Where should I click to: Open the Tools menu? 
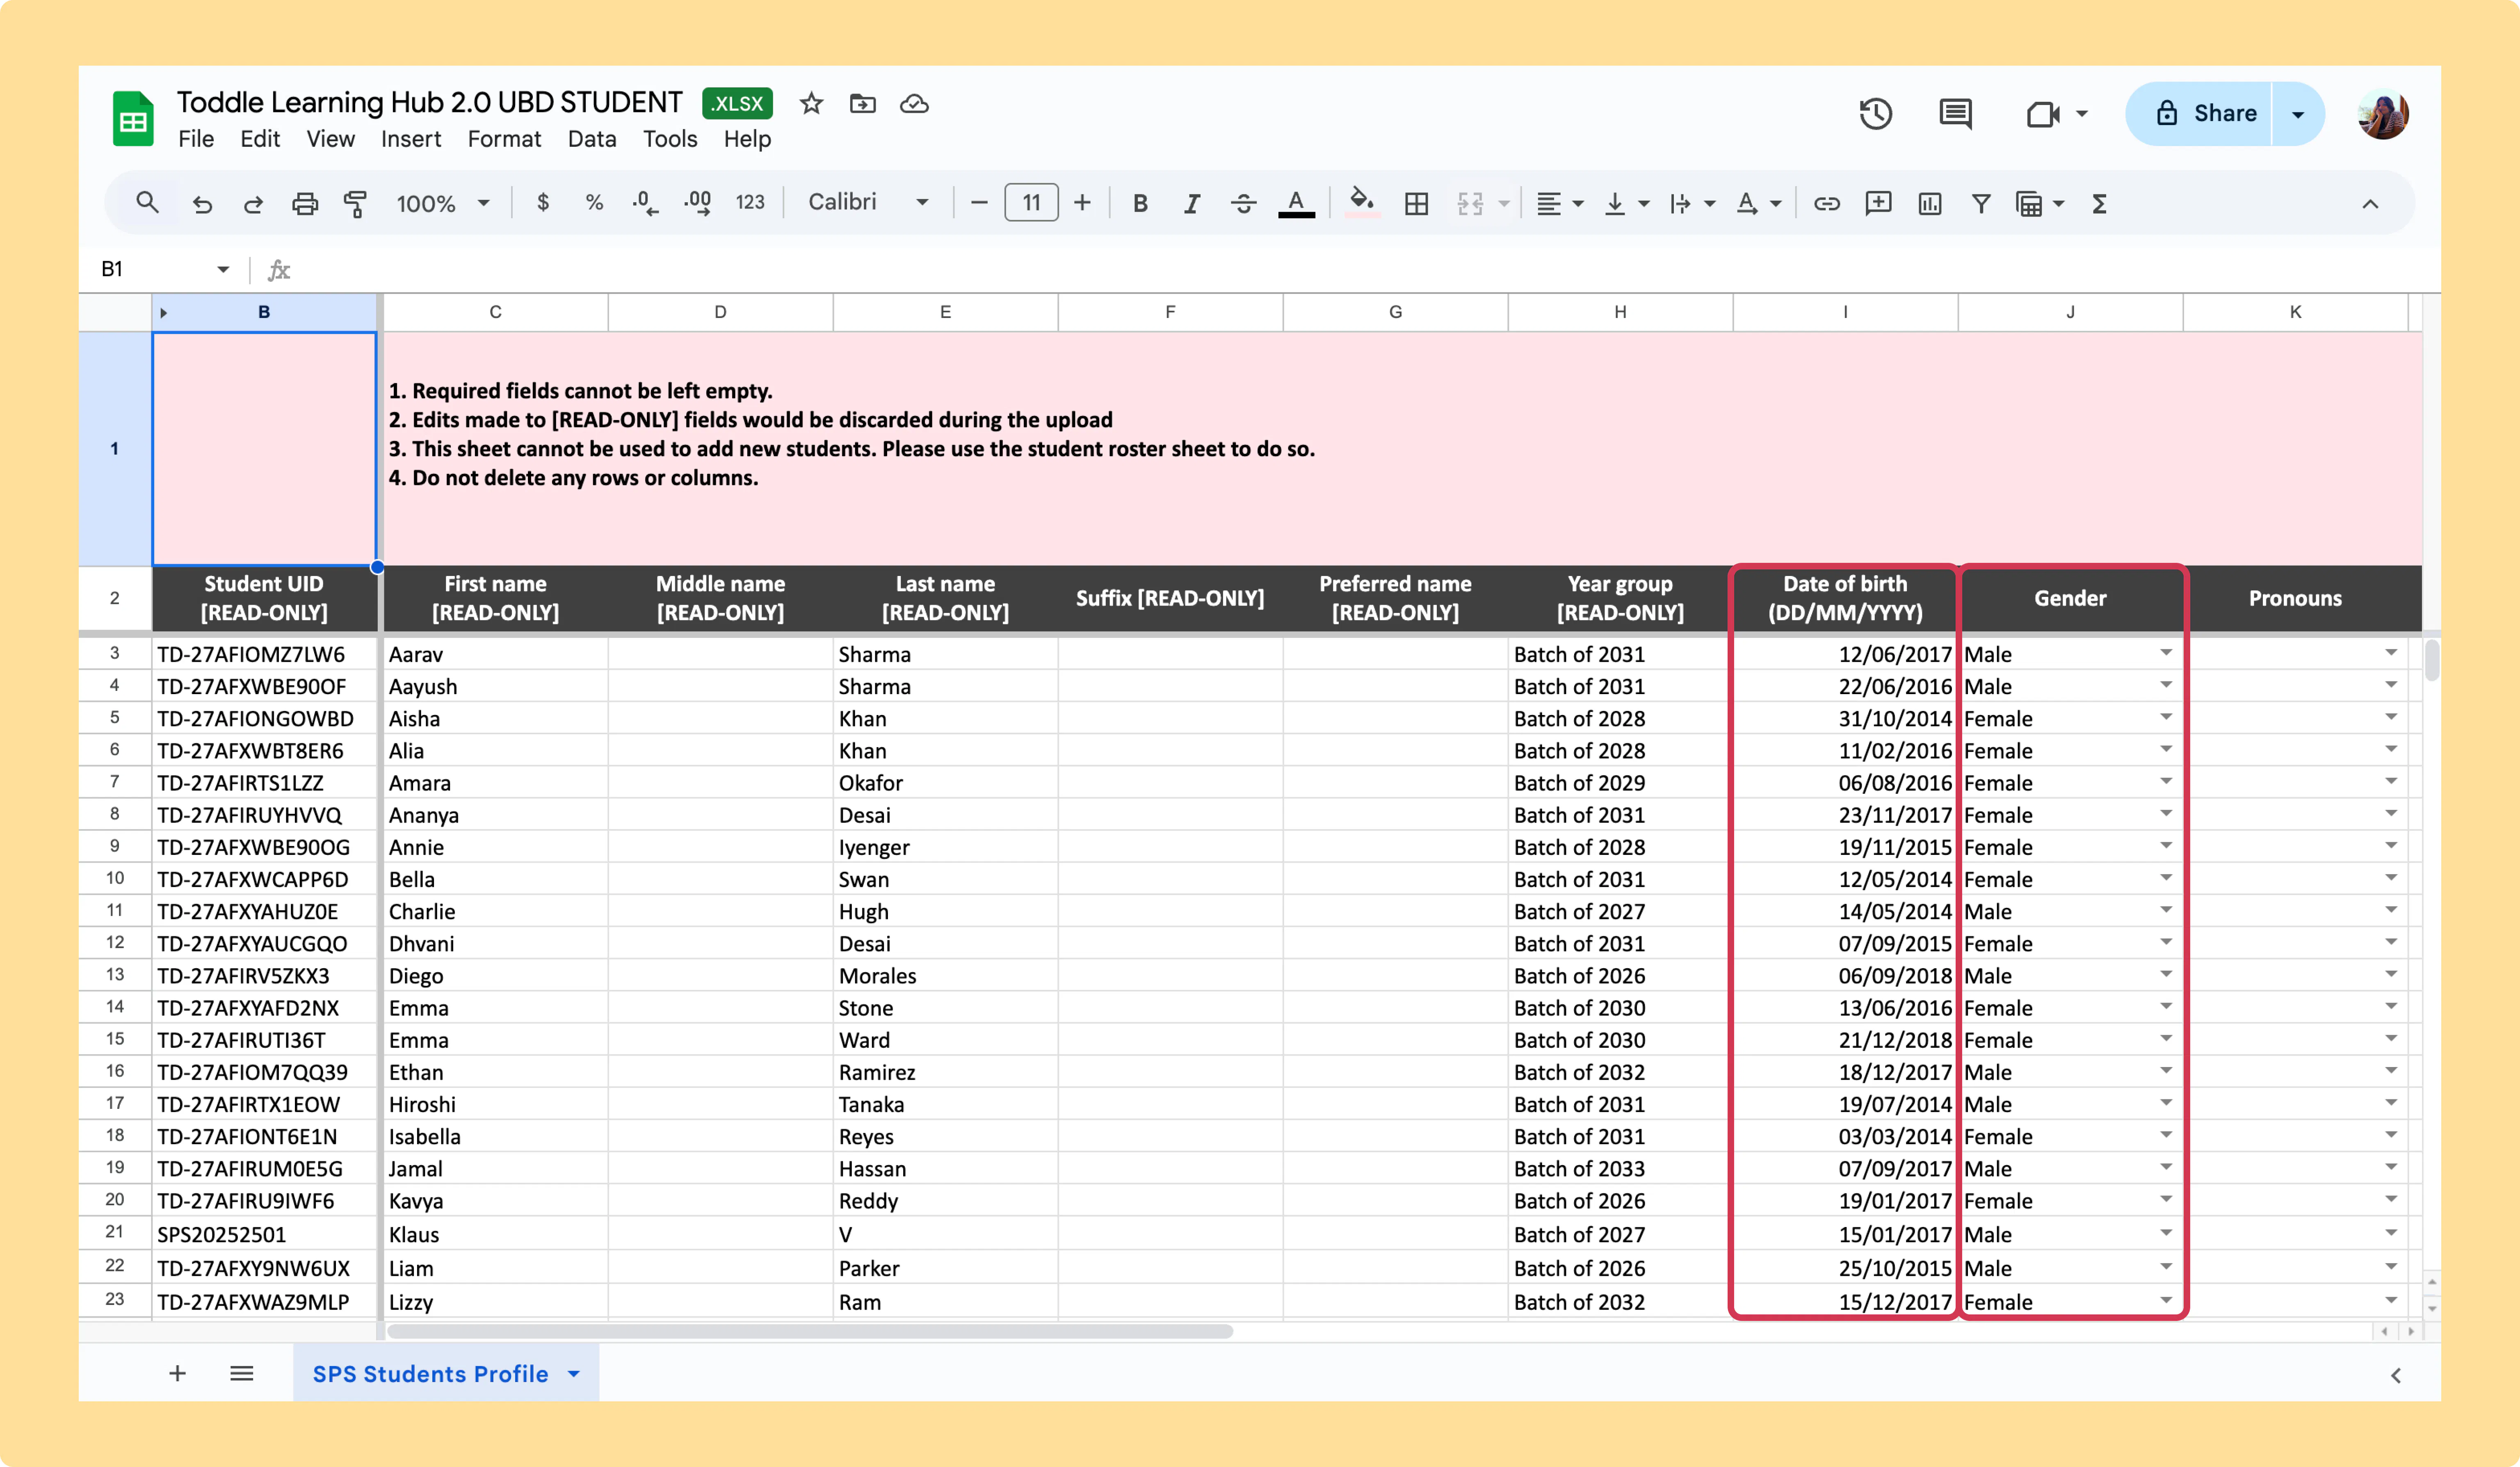670,139
